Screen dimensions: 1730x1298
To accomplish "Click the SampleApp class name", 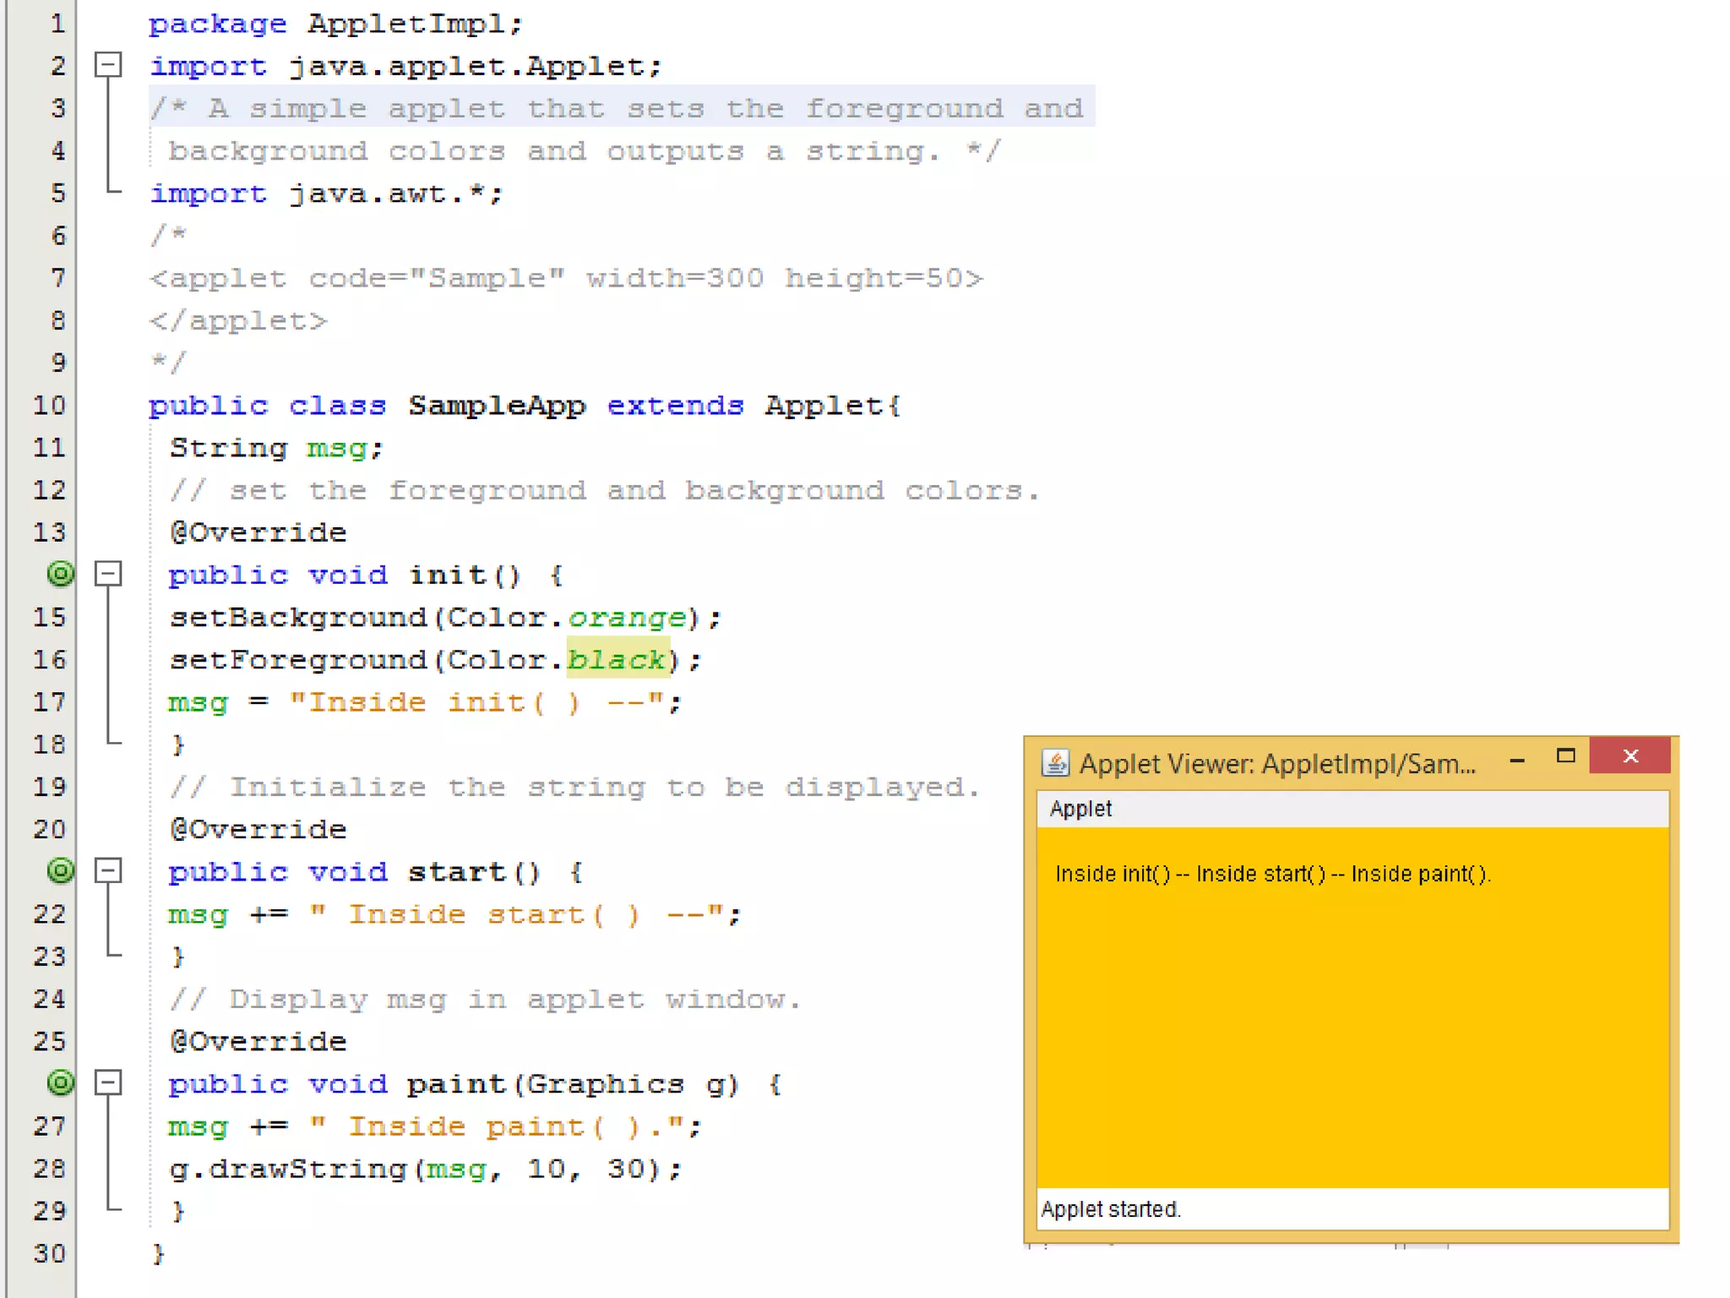I will point(497,406).
